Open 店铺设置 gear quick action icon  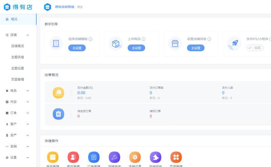[135, 157]
